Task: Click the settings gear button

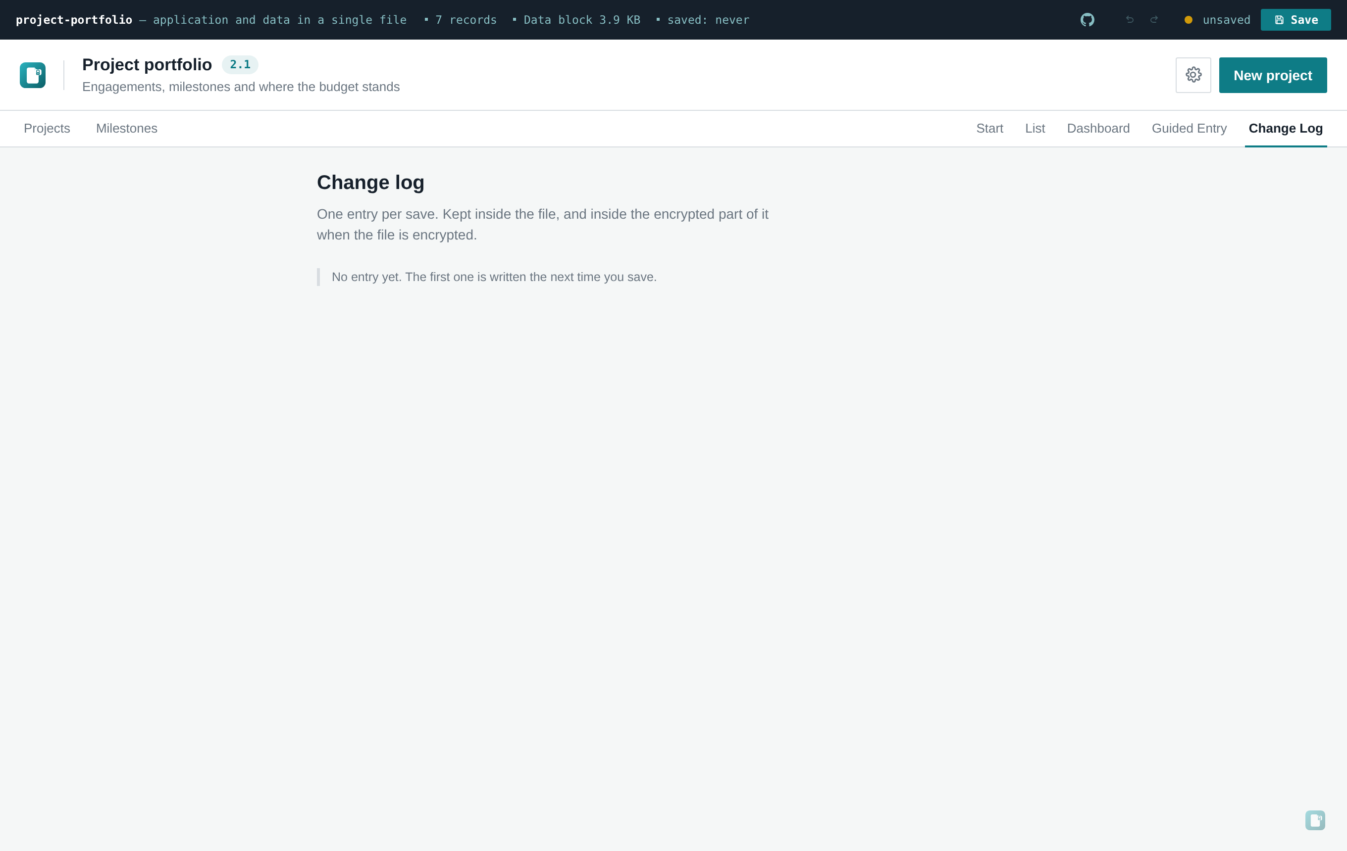Action: tap(1193, 75)
